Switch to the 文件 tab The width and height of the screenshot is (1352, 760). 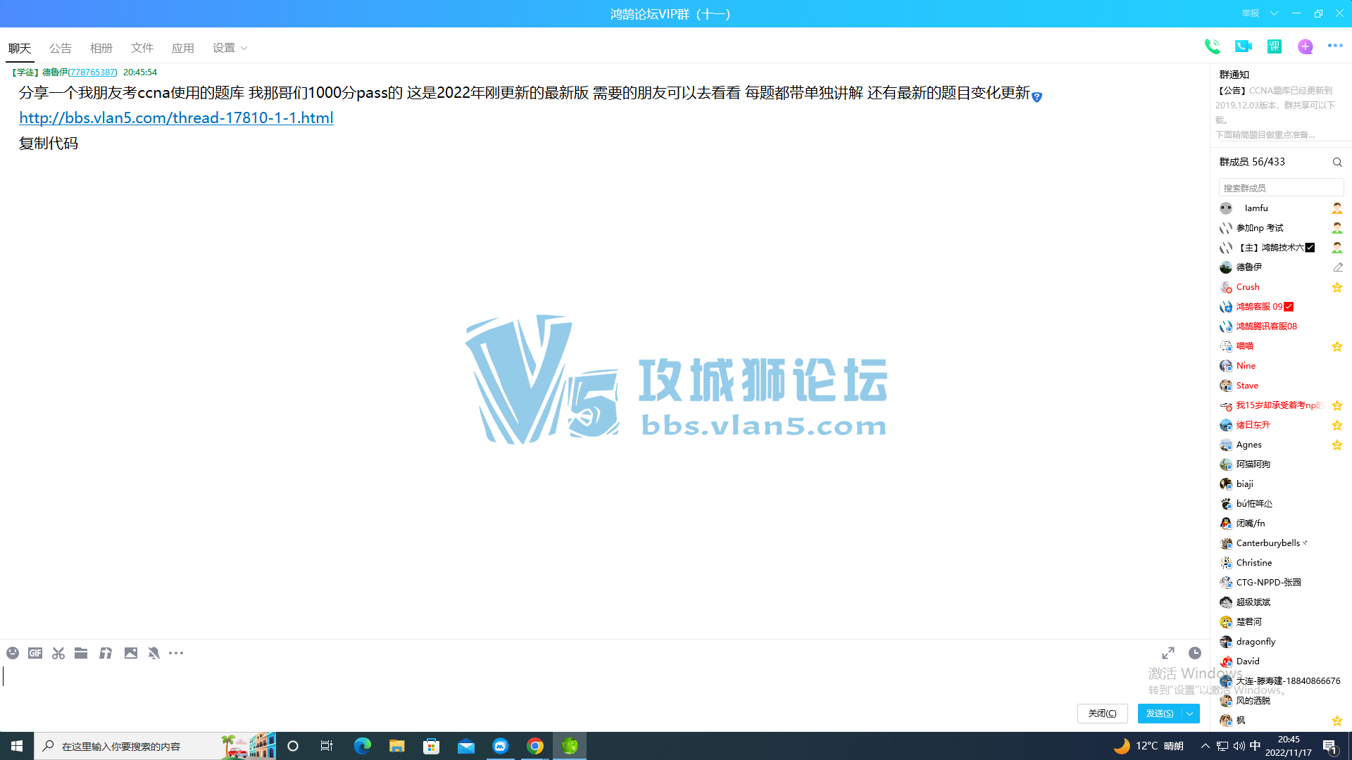click(x=142, y=48)
